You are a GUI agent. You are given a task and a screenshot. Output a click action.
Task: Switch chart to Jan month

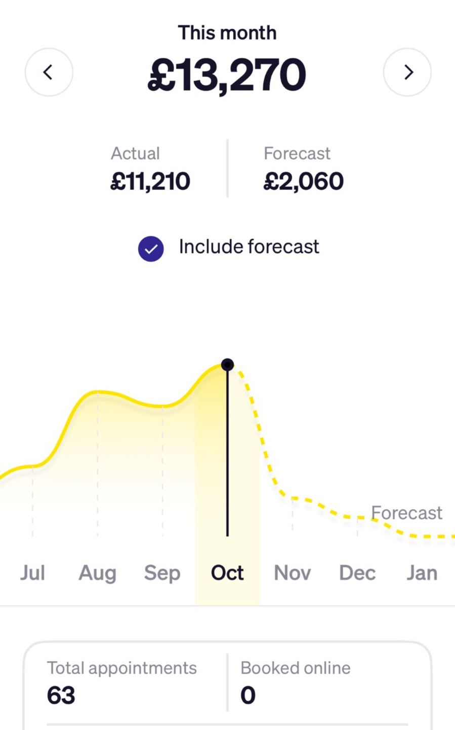click(422, 573)
